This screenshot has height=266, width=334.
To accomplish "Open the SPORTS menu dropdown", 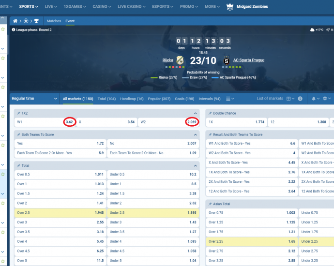I will 29,7.
